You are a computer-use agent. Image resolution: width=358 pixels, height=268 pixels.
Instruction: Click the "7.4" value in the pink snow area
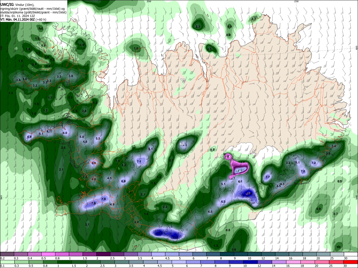239,171
